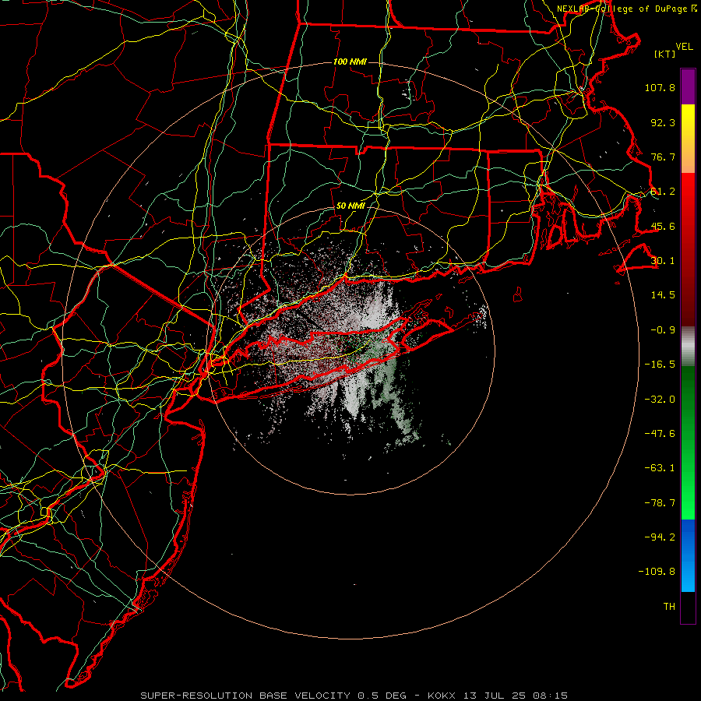
Task: Click the TH legend label
Action: pyautogui.click(x=669, y=606)
